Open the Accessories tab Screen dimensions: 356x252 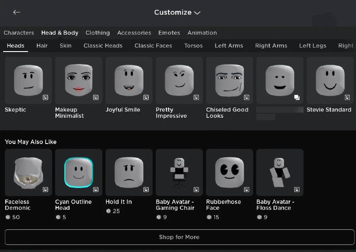click(x=134, y=33)
